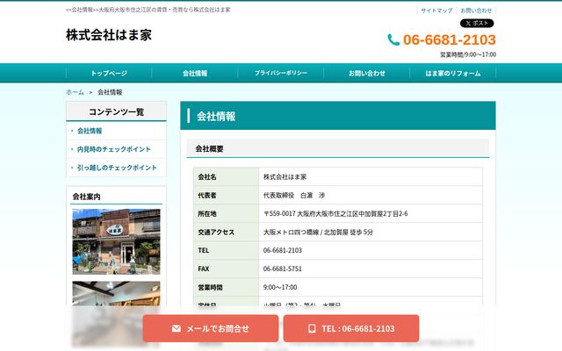Screen dimensions: 562x351
Task: Open the お問い合わせ link in top header
Action: coord(476,11)
